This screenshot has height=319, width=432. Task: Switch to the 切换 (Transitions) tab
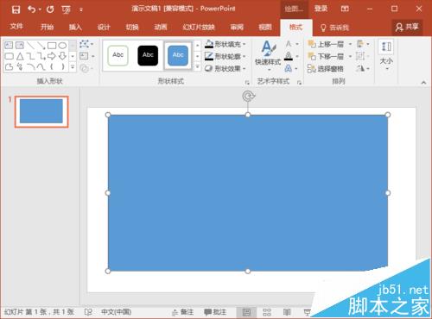[132, 27]
